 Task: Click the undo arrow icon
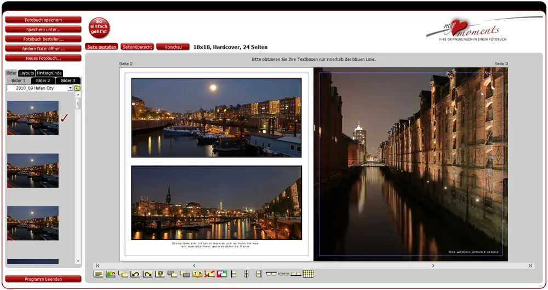pyautogui.click(x=135, y=274)
